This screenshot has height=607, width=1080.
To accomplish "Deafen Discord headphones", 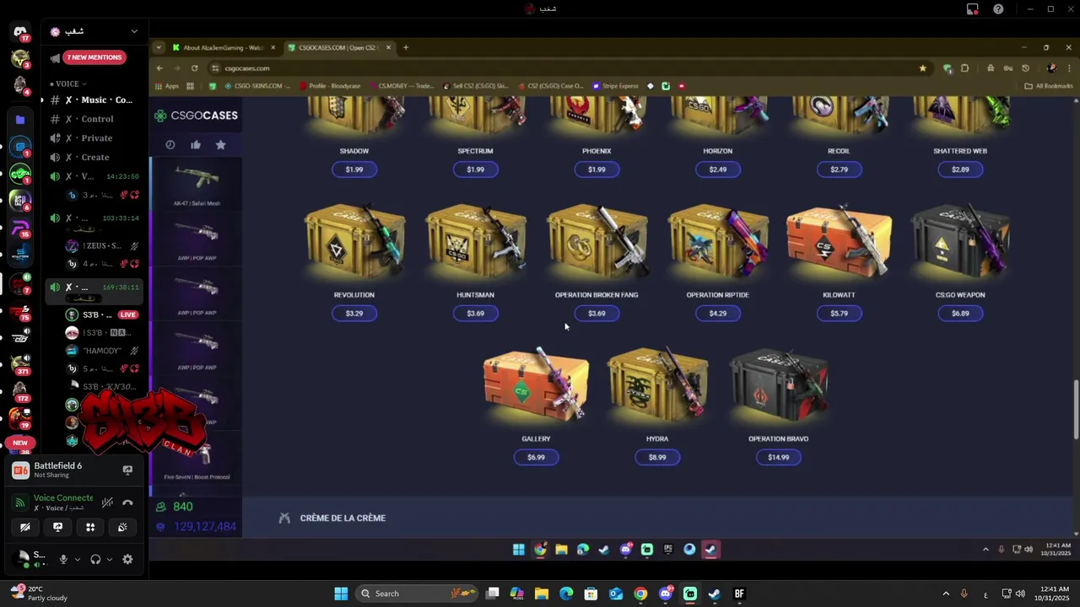I will pos(95,559).
